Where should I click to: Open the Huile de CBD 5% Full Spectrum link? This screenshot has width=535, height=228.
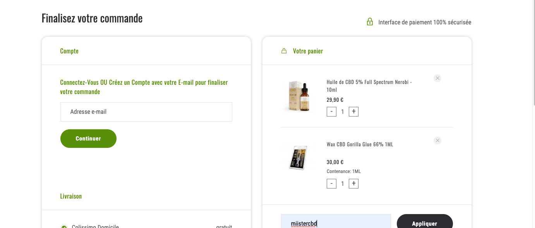(x=369, y=86)
